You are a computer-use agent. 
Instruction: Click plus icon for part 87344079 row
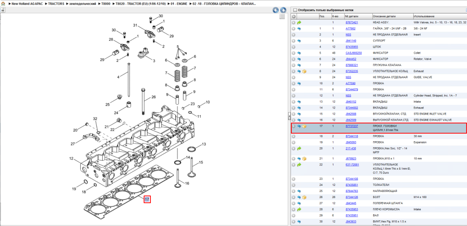click(294, 89)
